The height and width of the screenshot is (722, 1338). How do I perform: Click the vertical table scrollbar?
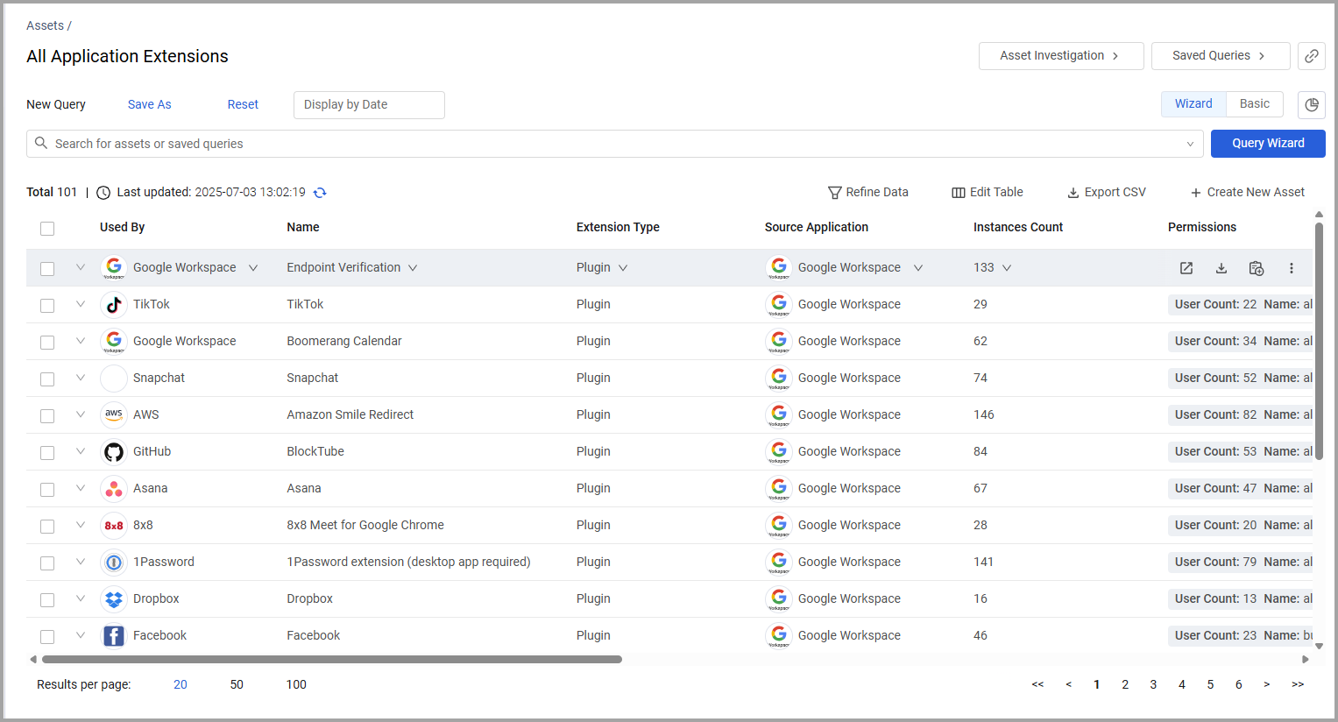(1319, 342)
